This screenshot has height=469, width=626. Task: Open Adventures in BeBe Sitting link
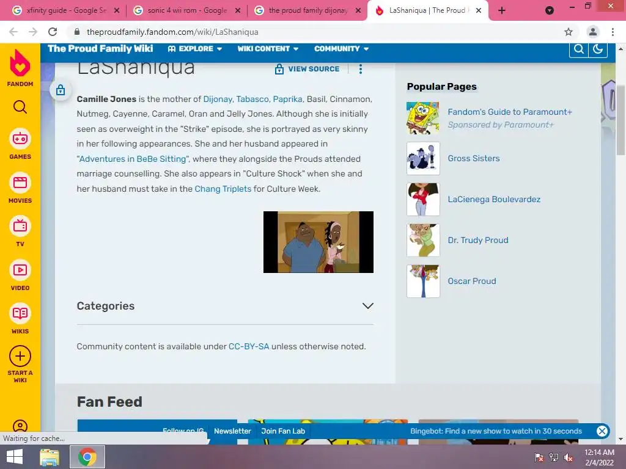pos(133,159)
